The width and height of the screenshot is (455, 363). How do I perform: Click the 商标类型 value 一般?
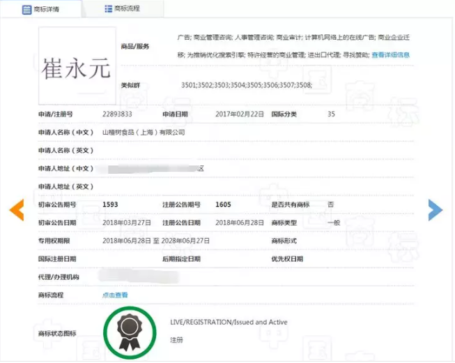334,223
